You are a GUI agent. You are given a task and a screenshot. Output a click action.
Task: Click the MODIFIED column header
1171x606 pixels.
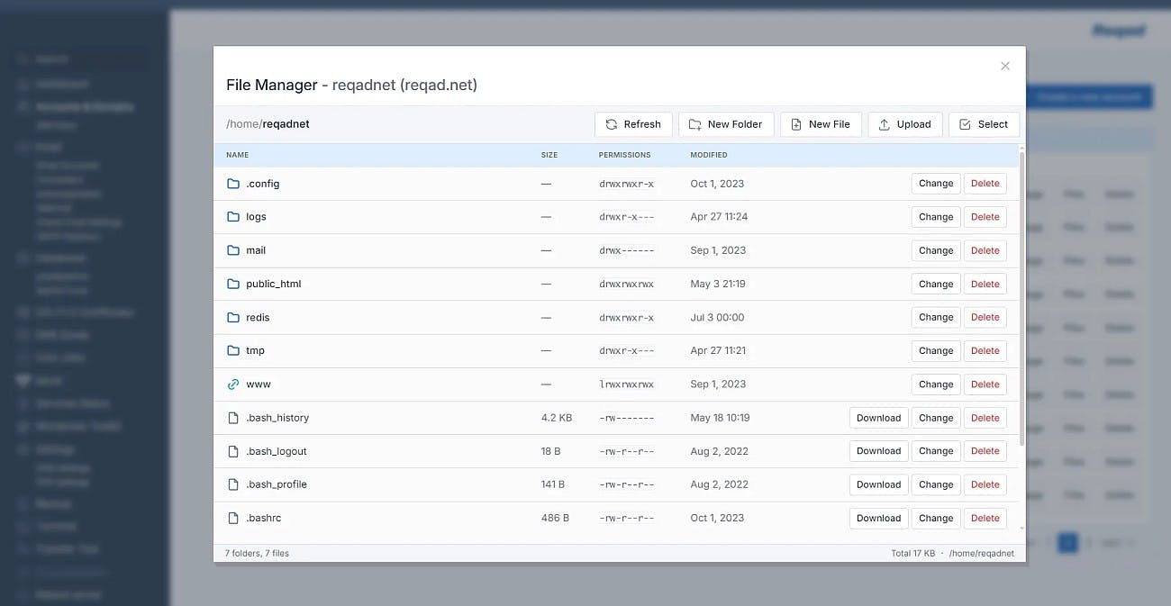pos(709,155)
